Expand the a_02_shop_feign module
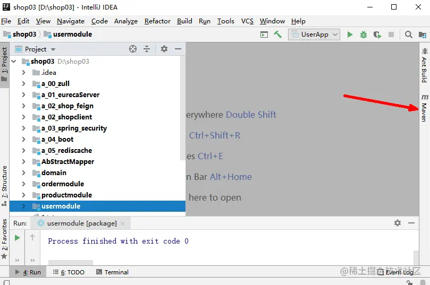 (23, 106)
